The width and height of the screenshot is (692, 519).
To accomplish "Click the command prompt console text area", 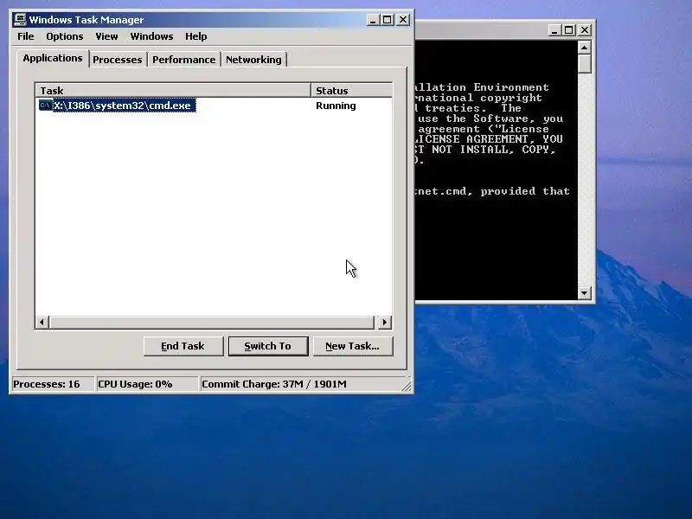I will (496, 170).
